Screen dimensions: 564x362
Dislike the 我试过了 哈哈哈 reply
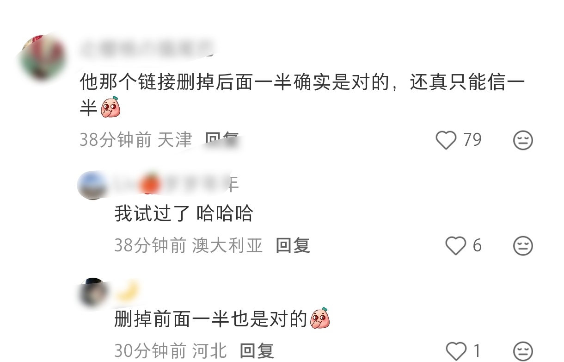(x=523, y=246)
